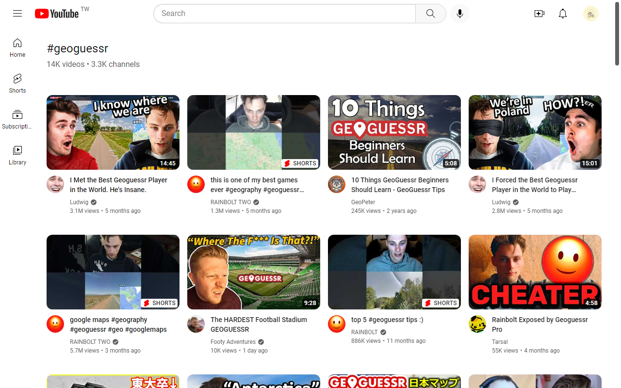Screen dimensions: 621x388
Task: Click RAINBOLT channel name under 886K views video
Action: coord(364,332)
